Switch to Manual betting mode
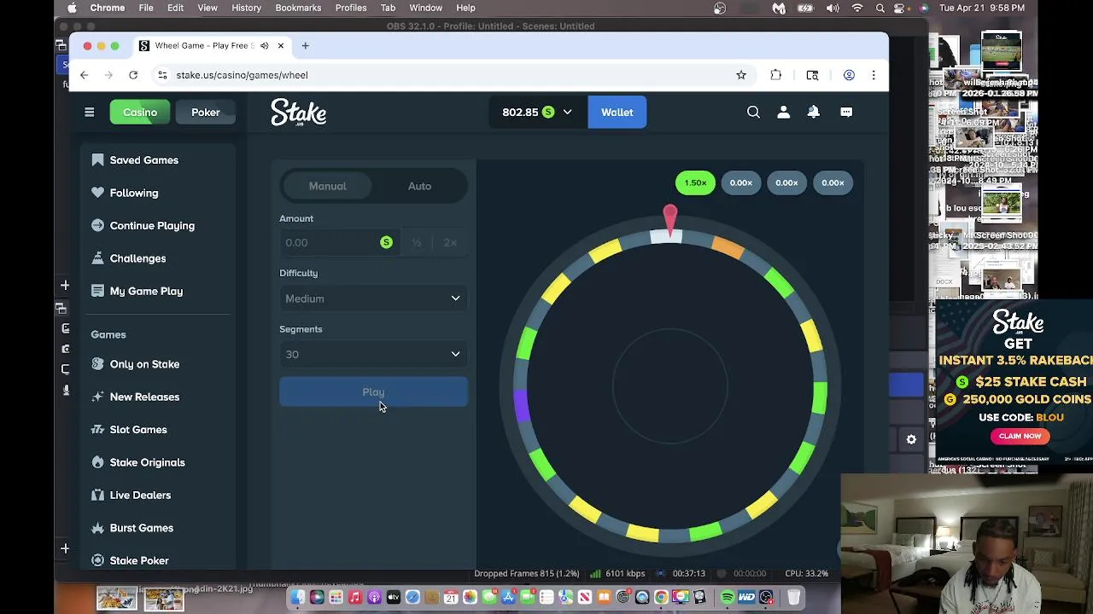Screen dimensions: 1093x614 coord(328,186)
